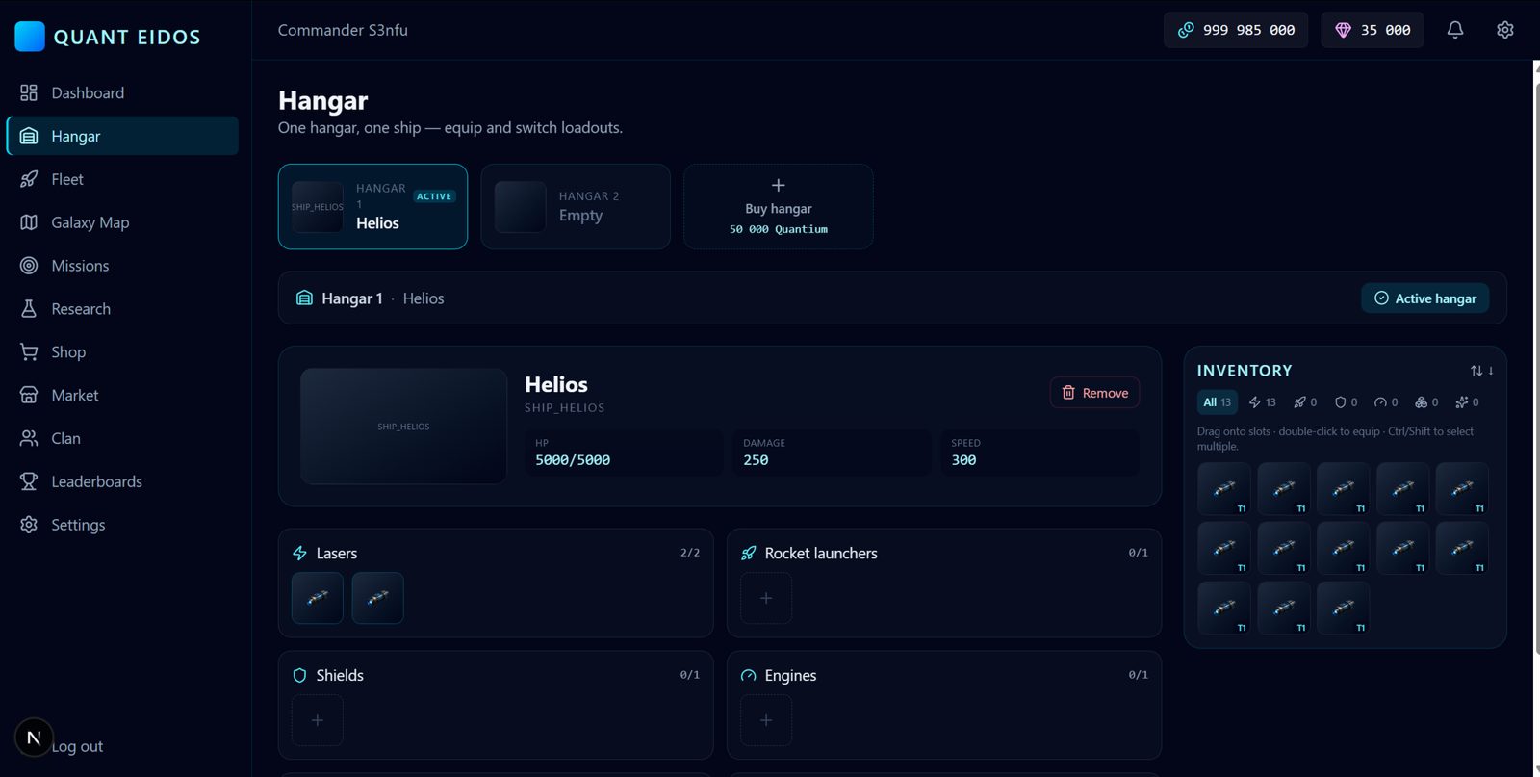This screenshot has height=777, width=1540.
Task: Click the Clan people icon
Action: point(29,438)
